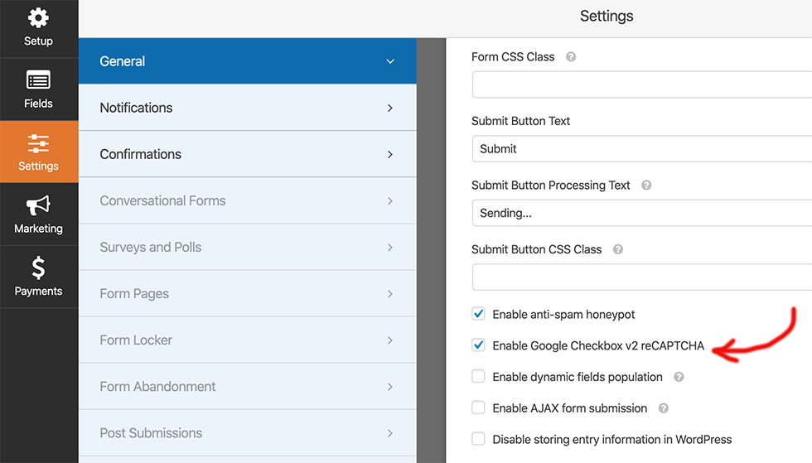
Task: Open the Setup gear icon
Action: coord(38,18)
